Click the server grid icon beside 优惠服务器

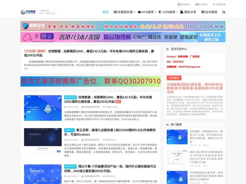[115, 12]
